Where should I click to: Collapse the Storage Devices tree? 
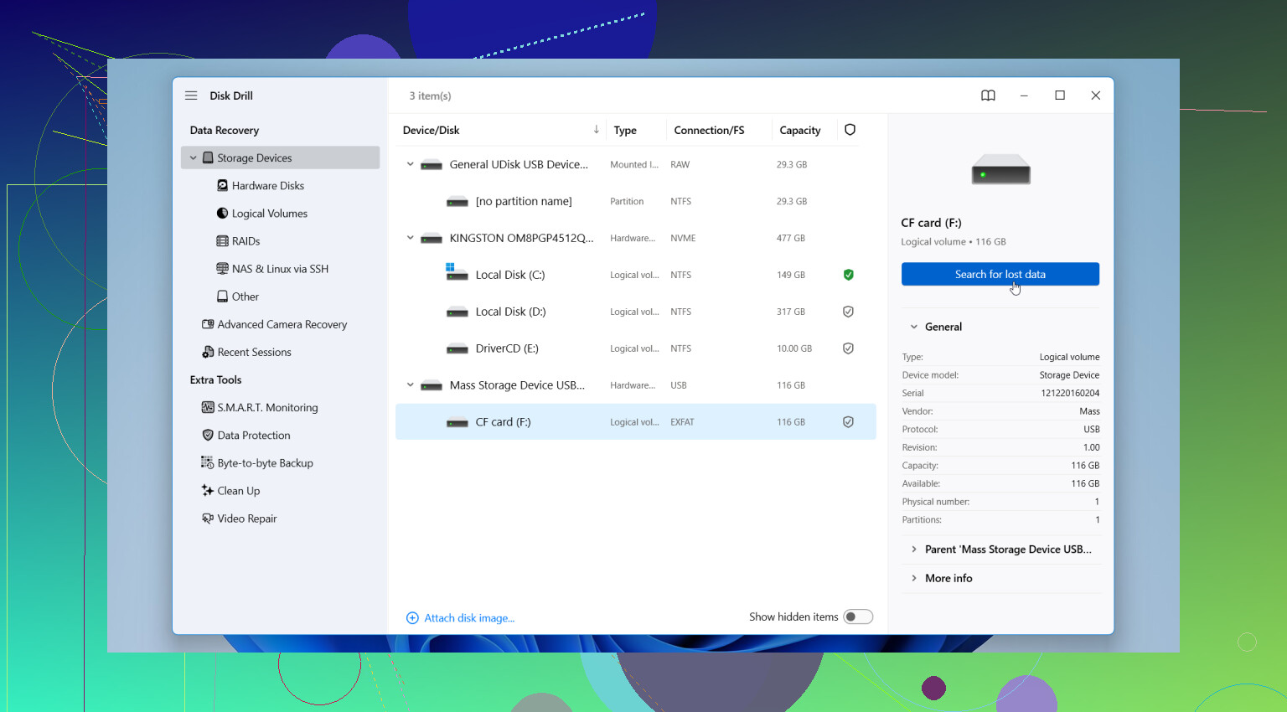pos(194,157)
